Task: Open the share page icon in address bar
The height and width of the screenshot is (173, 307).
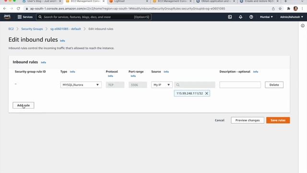Action: 273,9
